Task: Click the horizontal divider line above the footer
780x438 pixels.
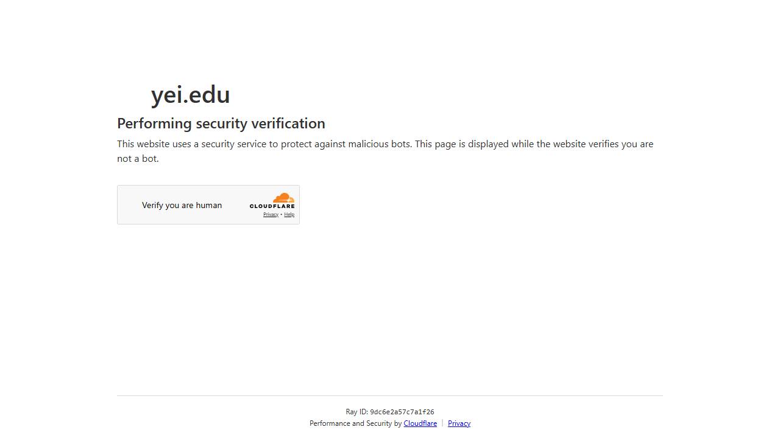Action: click(390, 396)
